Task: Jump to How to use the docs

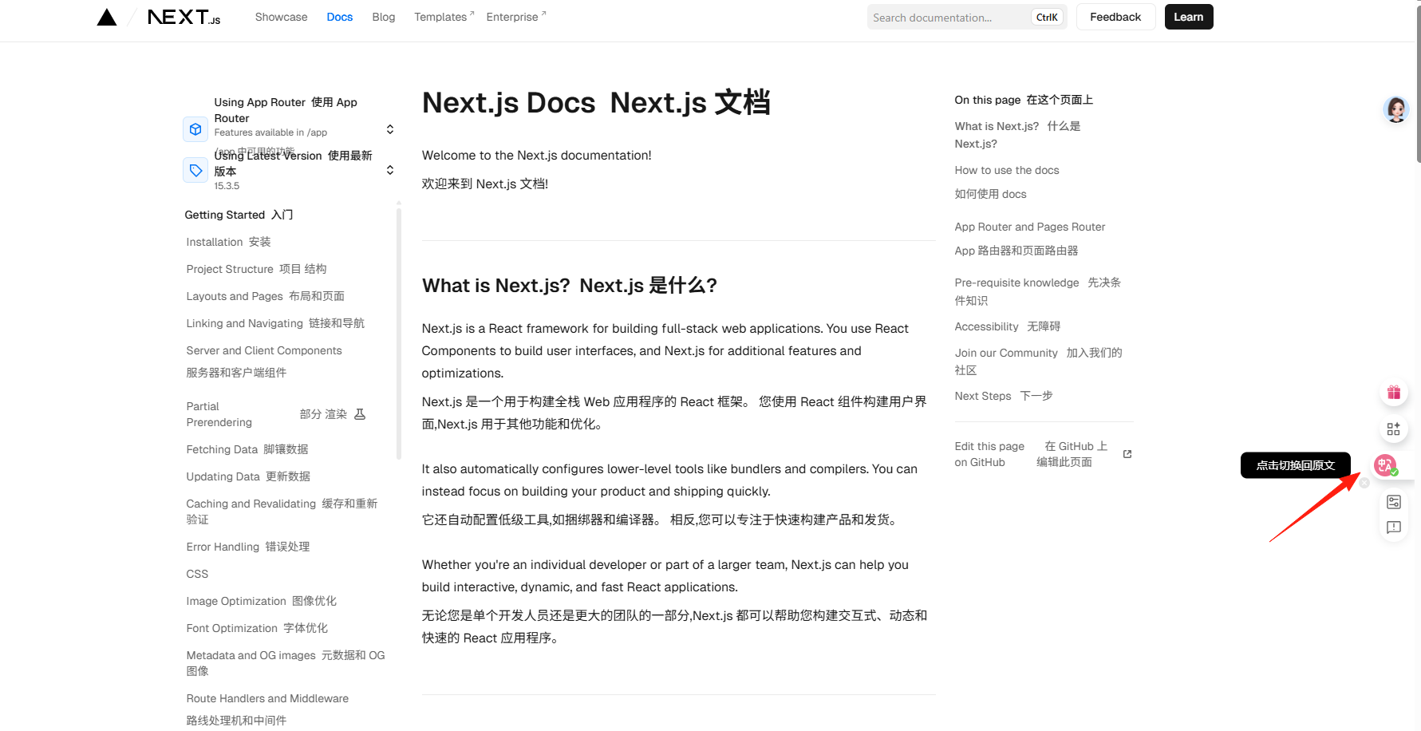Action: tap(1007, 182)
